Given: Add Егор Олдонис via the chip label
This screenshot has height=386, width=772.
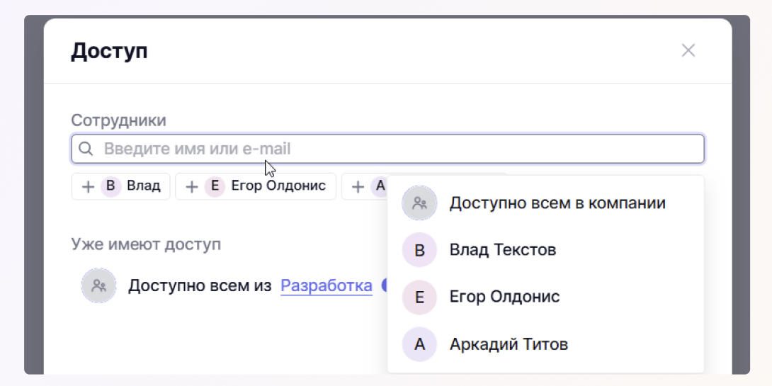Looking at the screenshot, I should pos(278,186).
